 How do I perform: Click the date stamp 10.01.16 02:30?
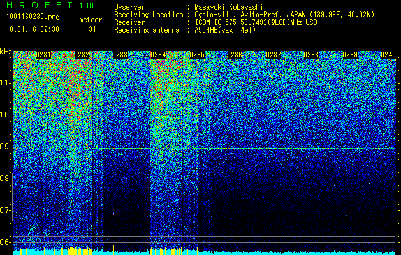click(x=33, y=29)
